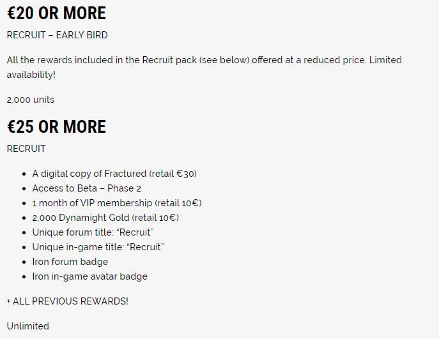439x339 pixels.
Task: Click the "2,000 units" availability line
Action: pos(30,100)
